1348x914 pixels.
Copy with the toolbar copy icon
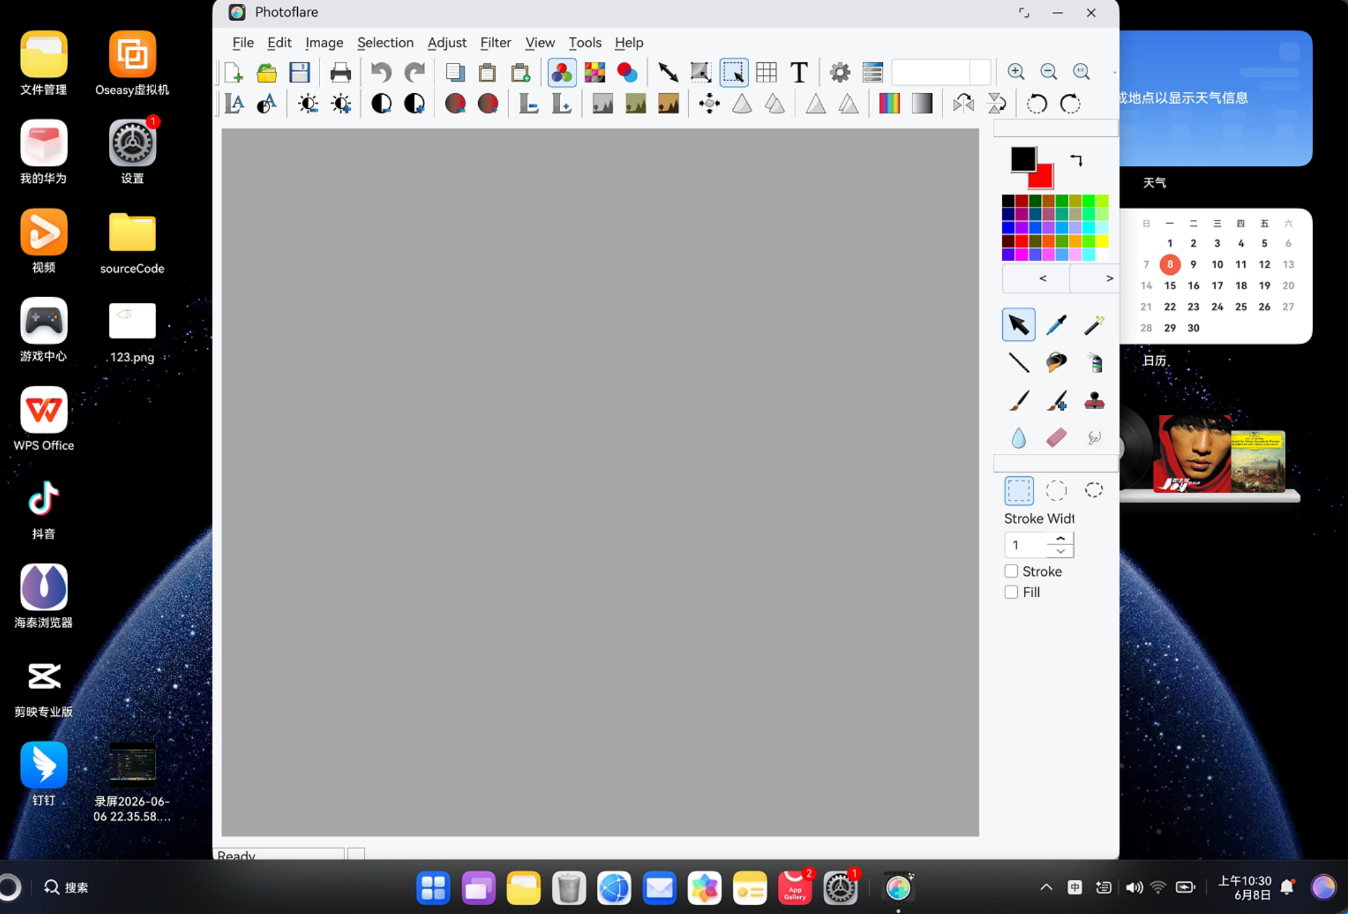(x=455, y=73)
